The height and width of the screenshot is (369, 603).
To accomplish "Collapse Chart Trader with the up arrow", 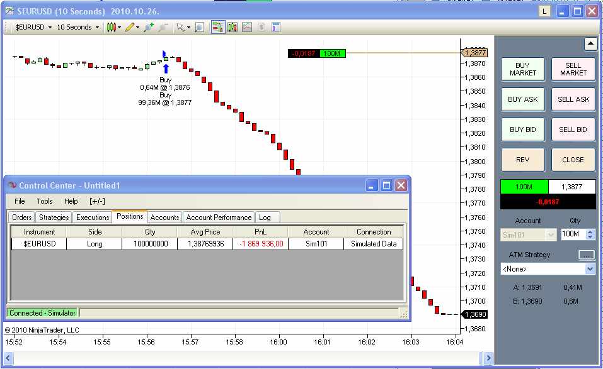I will coord(590,44).
